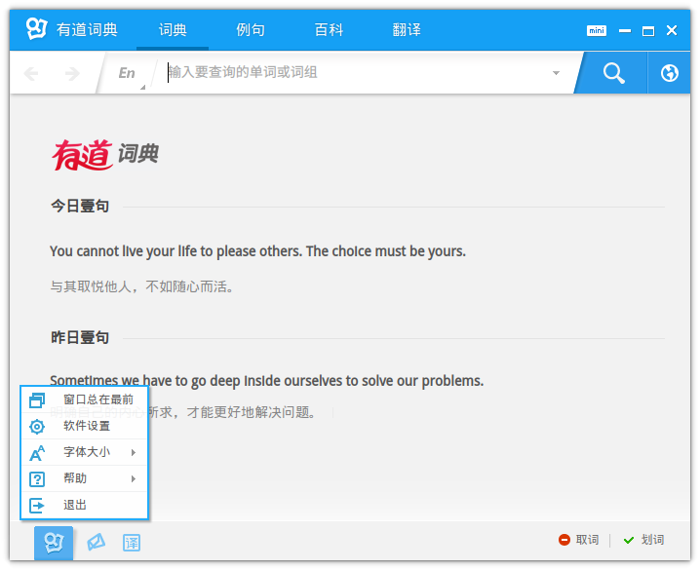Click the globe web search icon
700x570 pixels.
click(x=669, y=73)
